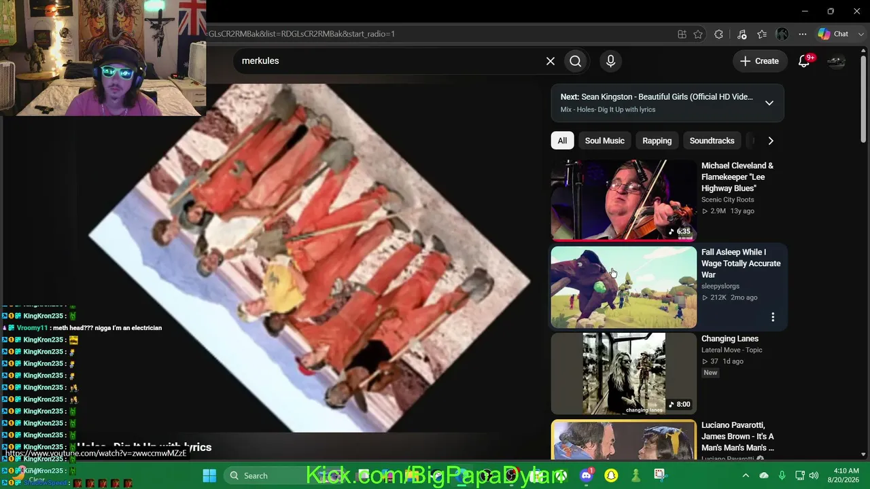Open the It's A Man's Man's Man's title
This screenshot has width=870, height=489.
coord(738,436)
